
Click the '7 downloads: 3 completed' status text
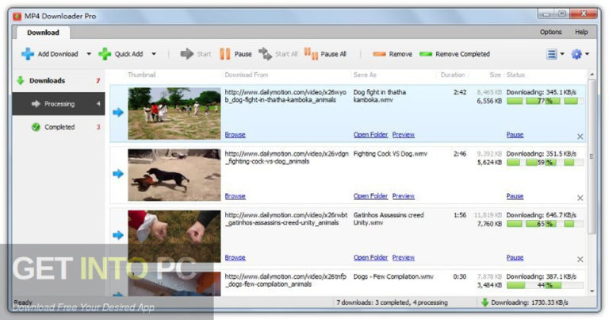coord(392,302)
